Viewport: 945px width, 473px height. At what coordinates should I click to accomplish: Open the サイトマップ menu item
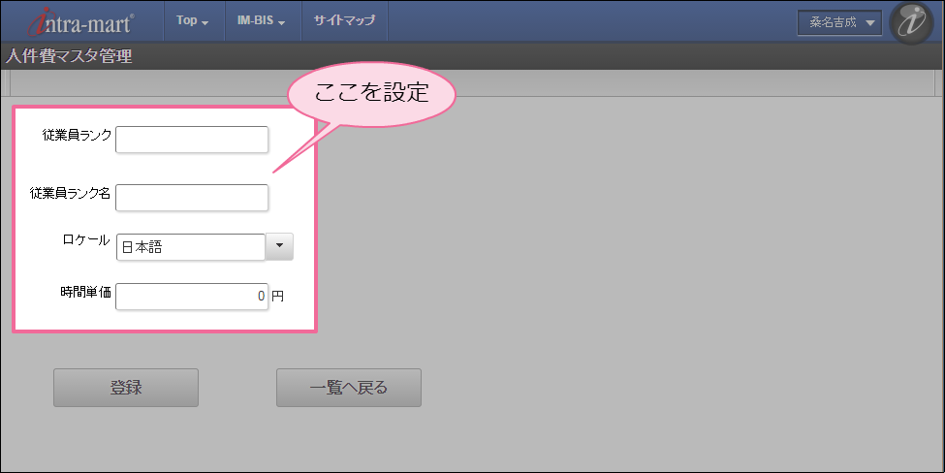click(x=344, y=20)
